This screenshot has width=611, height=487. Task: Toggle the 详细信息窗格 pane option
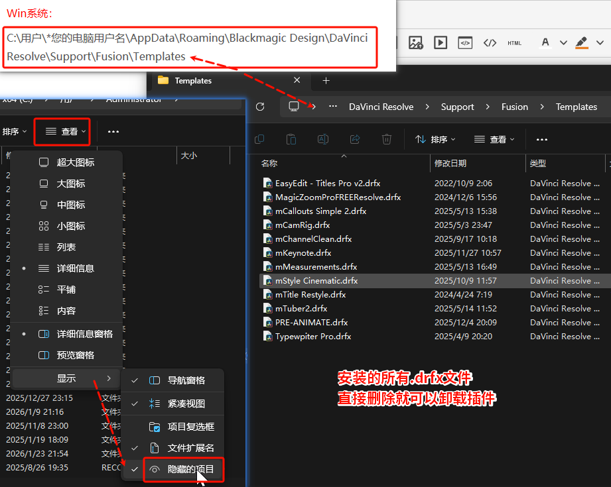[66, 334]
